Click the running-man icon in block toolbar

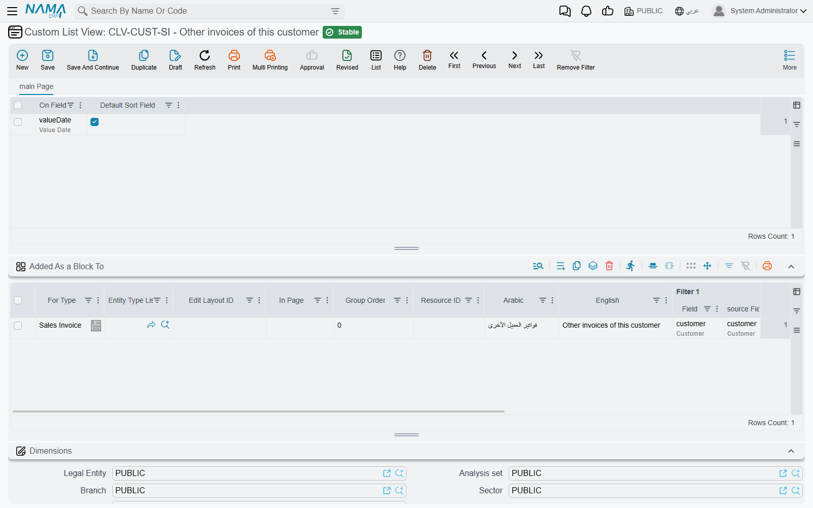pos(631,266)
